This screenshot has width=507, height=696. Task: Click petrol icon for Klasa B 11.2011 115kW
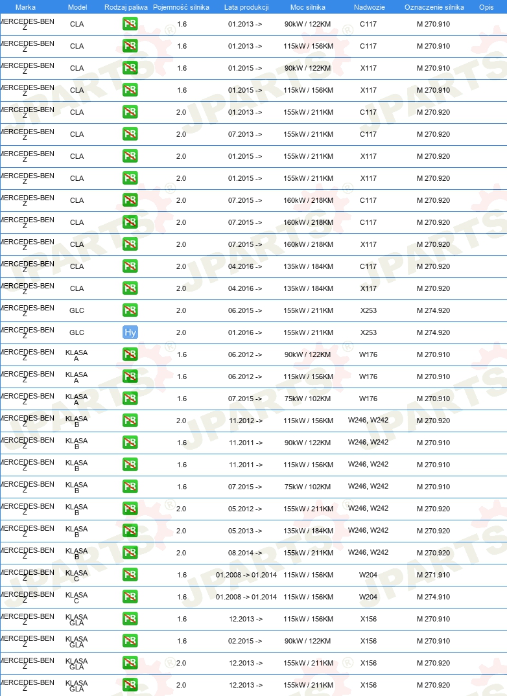(130, 465)
